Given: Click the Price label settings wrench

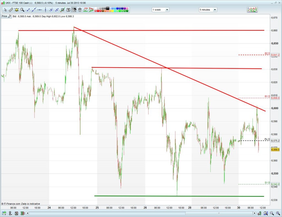Looking at the screenshot, I should pos(10,16).
